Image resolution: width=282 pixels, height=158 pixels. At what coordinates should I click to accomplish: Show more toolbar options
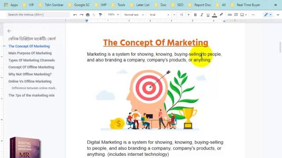tap(253, 14)
